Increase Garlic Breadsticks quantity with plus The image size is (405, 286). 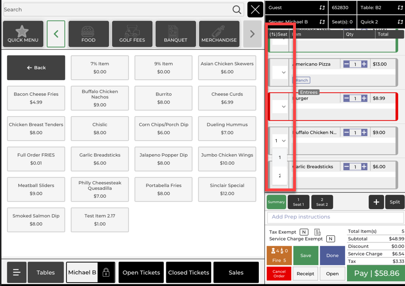pyautogui.click(x=364, y=167)
